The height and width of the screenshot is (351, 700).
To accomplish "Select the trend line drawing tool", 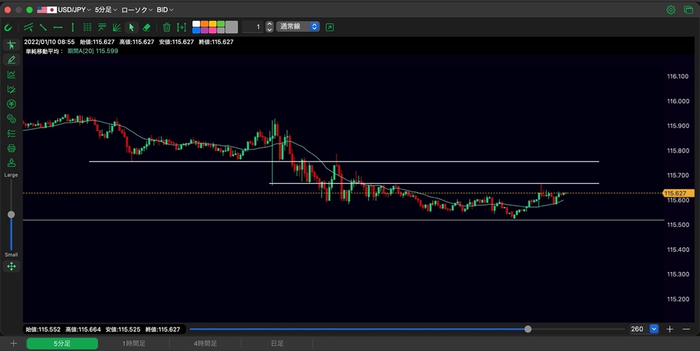I will tap(43, 27).
